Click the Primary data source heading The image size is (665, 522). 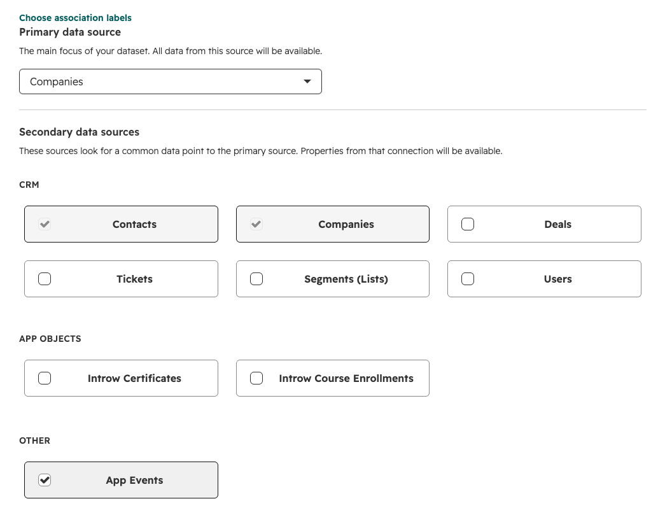click(70, 32)
